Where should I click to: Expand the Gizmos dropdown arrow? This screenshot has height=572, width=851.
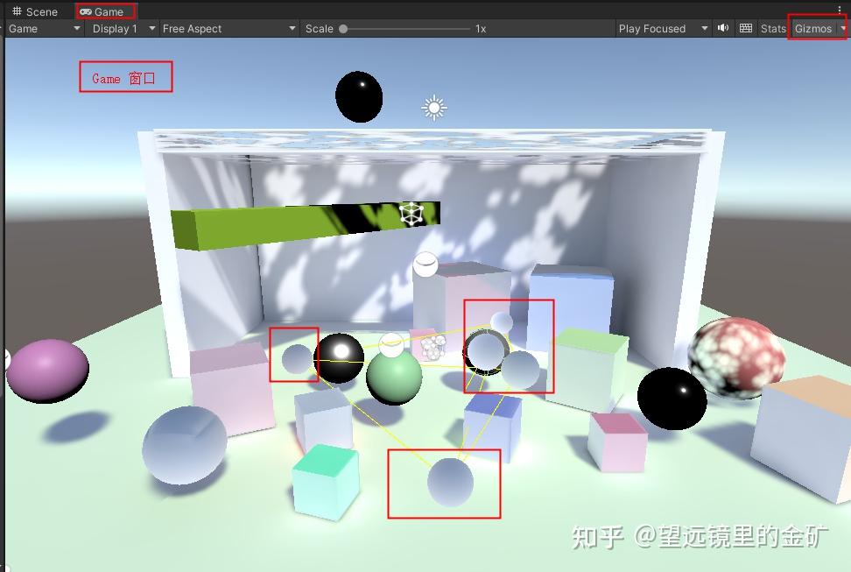[843, 29]
